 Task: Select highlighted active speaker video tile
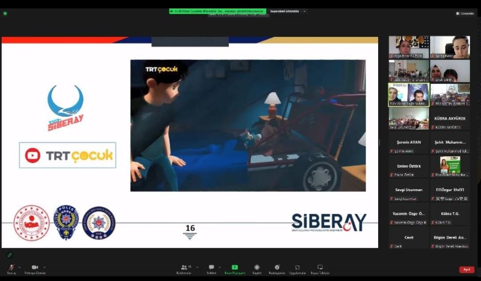coord(408,95)
